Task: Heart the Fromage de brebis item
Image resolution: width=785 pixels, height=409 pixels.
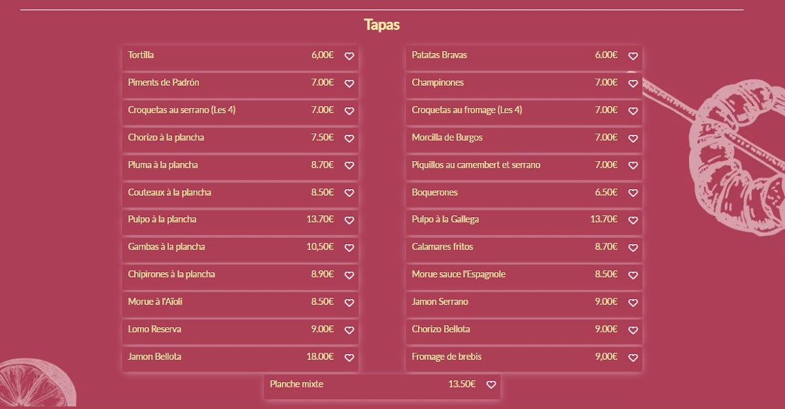Action: 633,358
